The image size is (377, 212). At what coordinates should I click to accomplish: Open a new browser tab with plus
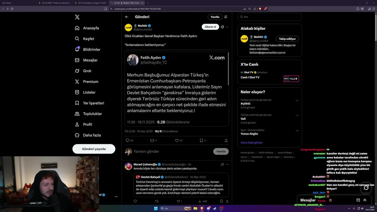click(148, 3)
